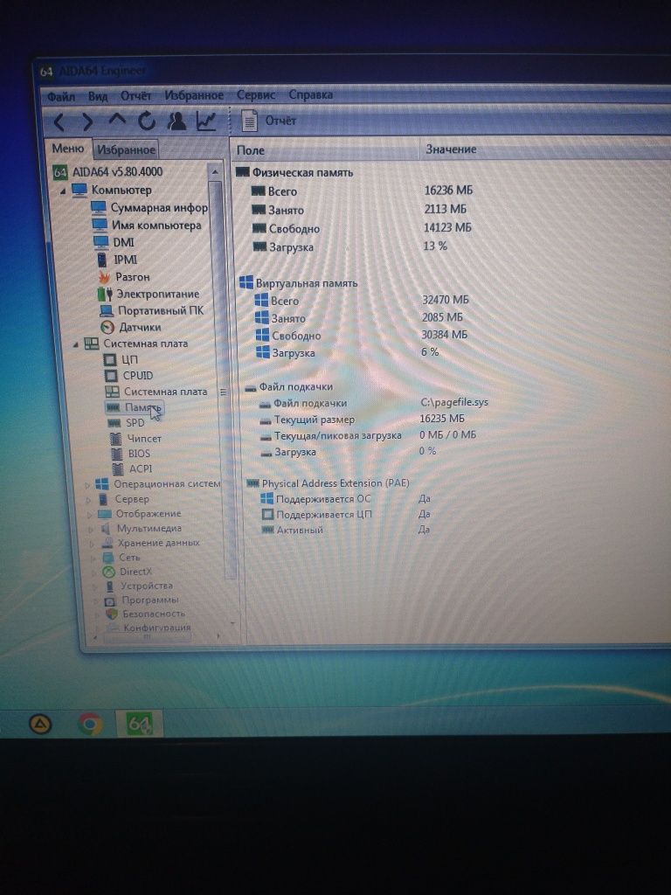The image size is (671, 895).
Task: Click the SPD memory module icon
Action: click(114, 423)
